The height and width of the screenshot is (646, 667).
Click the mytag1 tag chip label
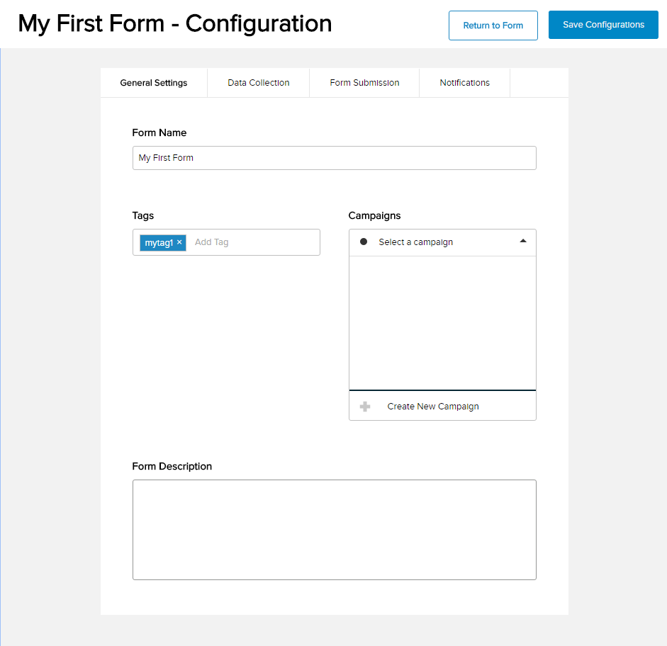tap(159, 243)
